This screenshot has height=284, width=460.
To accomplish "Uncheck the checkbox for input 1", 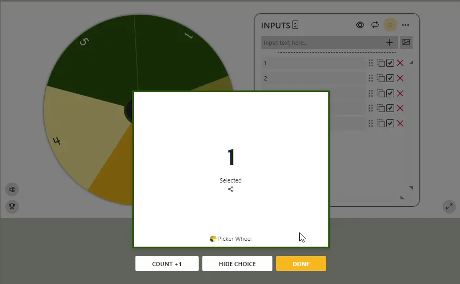I will [x=390, y=63].
